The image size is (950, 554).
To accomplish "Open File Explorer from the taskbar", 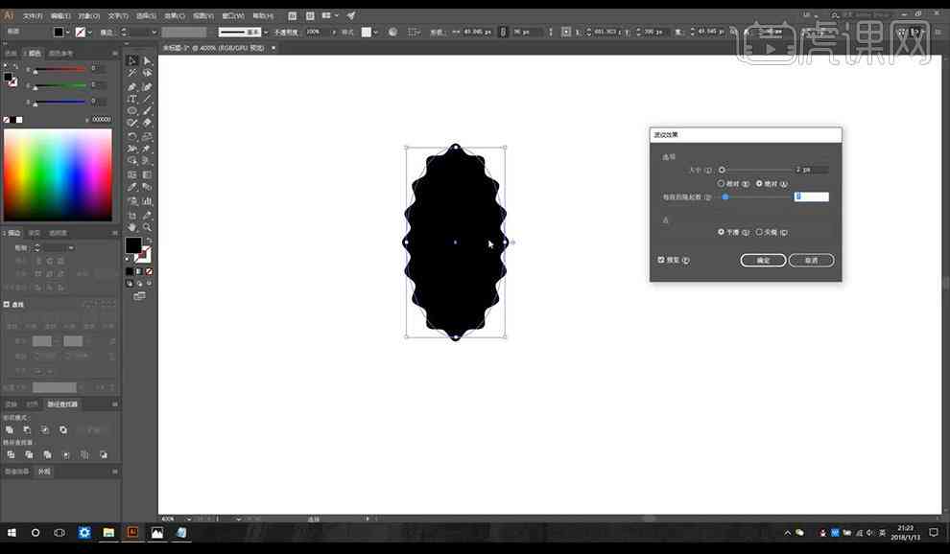I will click(x=108, y=533).
